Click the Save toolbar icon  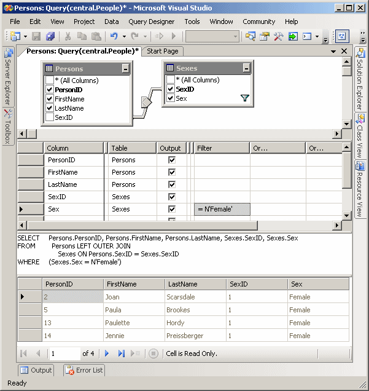click(x=36, y=36)
